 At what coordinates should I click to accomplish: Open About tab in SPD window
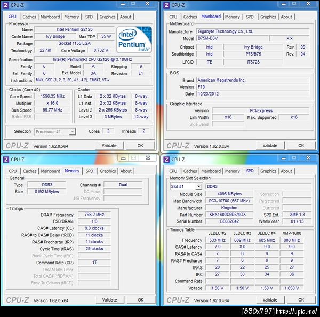(x=286, y=171)
